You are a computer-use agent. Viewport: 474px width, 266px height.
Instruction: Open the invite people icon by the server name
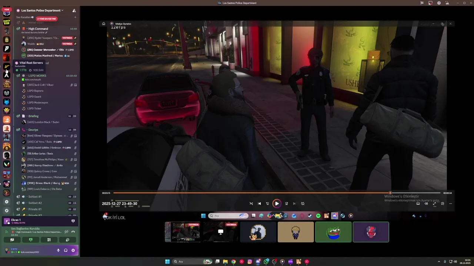74,10
